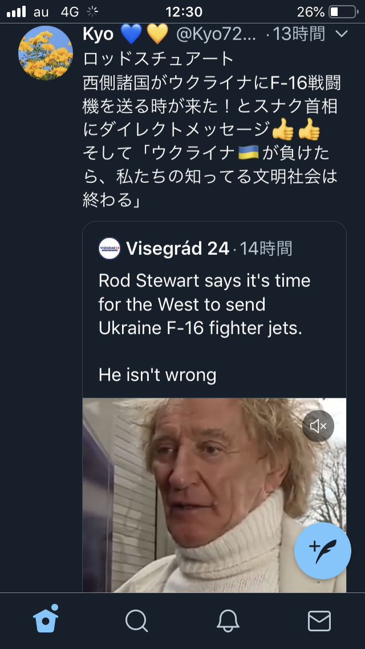The image size is (365, 649).
Task: Click the 13時間 timestamp on the tweet
Action: 297,34
